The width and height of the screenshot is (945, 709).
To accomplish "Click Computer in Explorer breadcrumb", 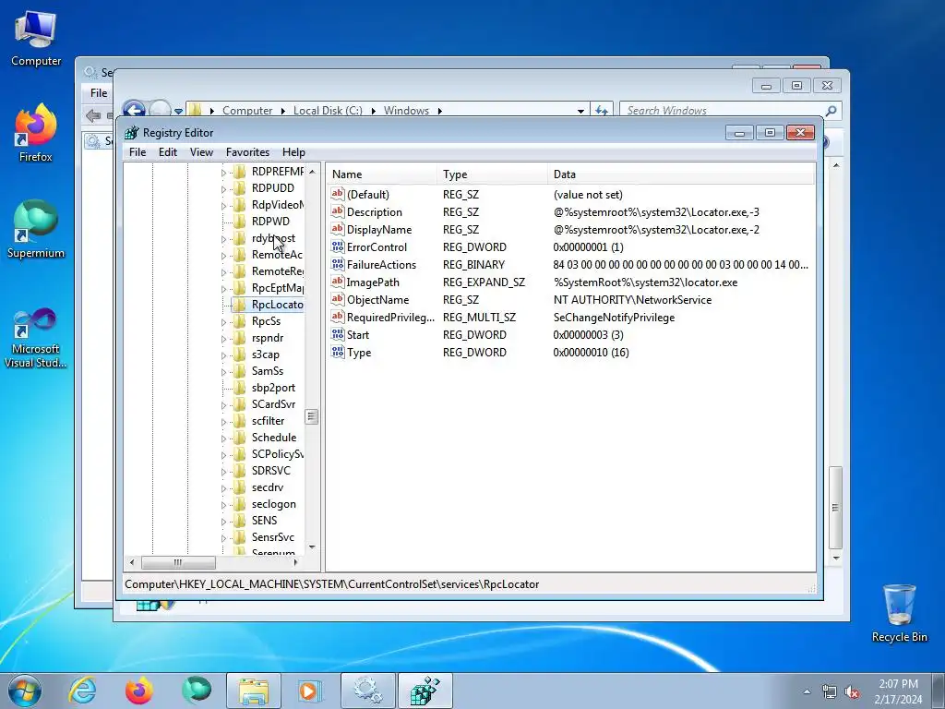I will coord(247,111).
